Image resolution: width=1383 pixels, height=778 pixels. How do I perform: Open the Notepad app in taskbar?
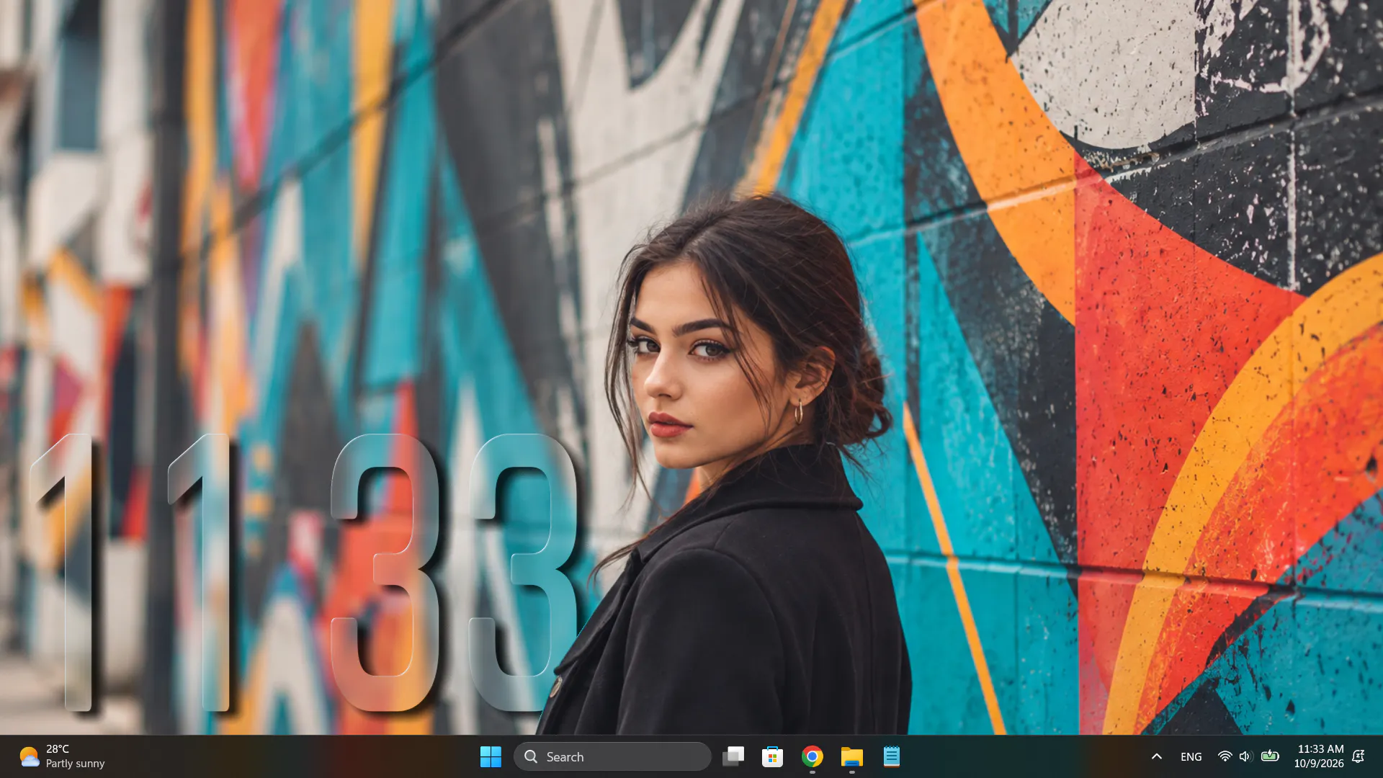click(891, 756)
